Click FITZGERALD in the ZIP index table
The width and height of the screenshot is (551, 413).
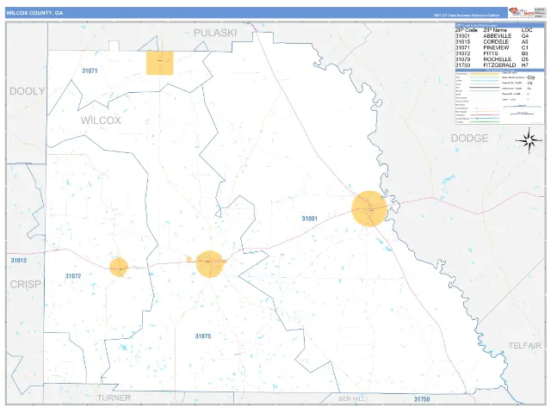(x=499, y=65)
